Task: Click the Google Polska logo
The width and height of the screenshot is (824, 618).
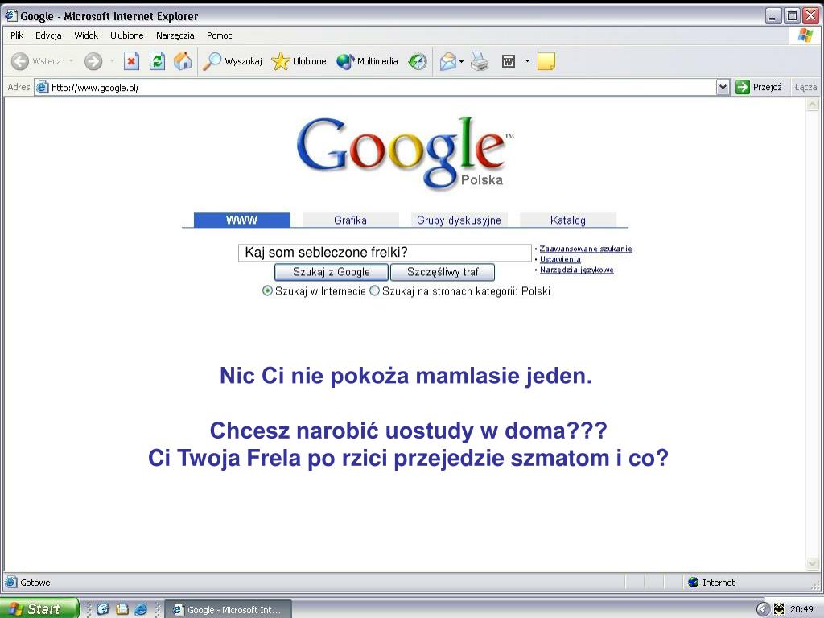Action: [x=406, y=152]
